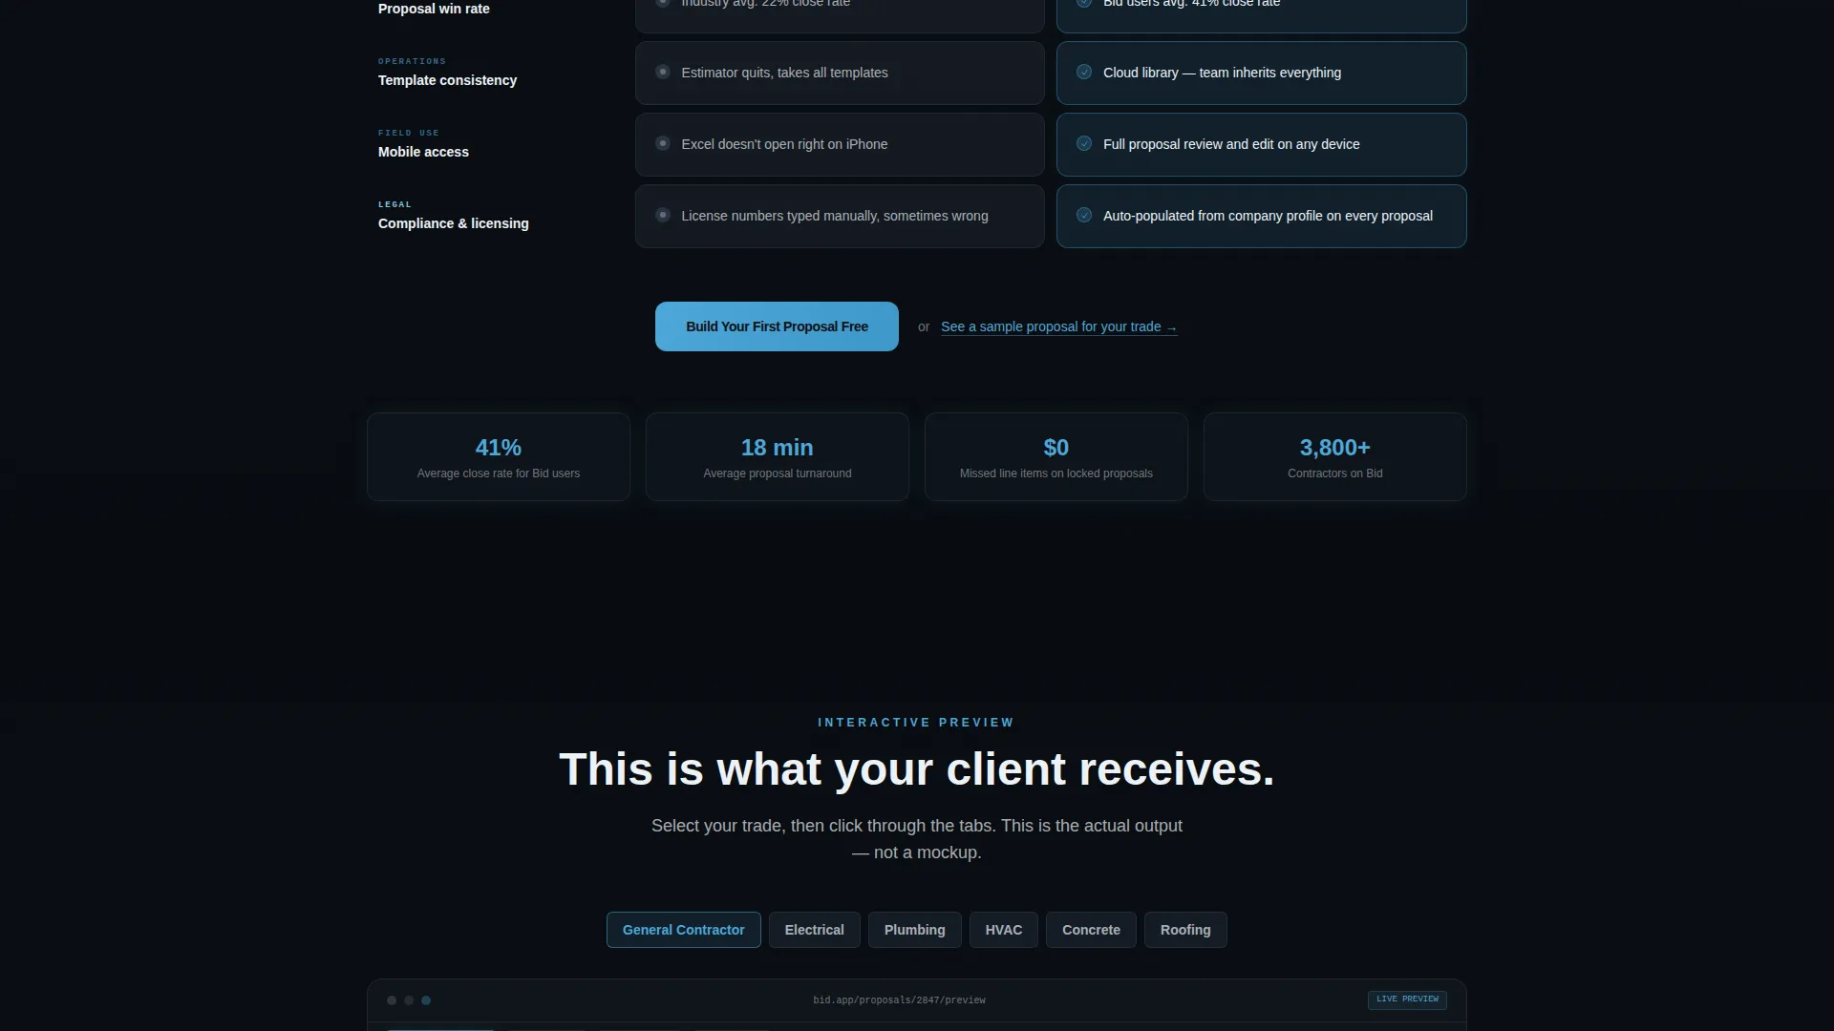
Task: Click Excel doesn't open right on iPhone text
Action: tap(784, 144)
